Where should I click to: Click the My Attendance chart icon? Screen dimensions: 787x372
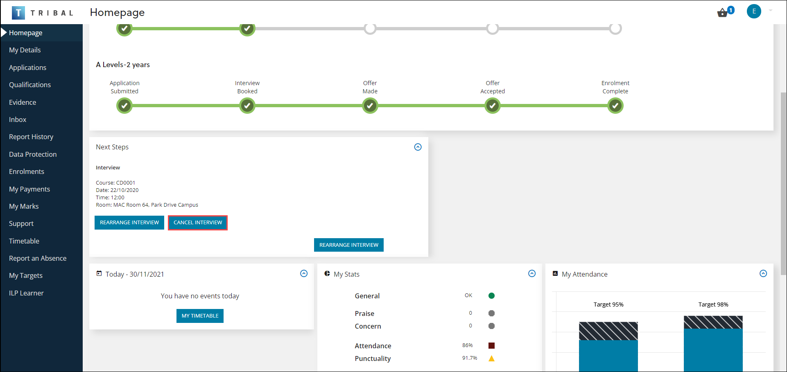(555, 273)
